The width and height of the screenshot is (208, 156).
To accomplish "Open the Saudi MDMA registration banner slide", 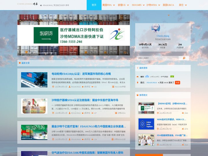I will 74,35.
